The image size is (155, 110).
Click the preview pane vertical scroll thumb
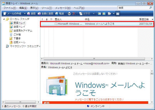(x=152, y=74)
